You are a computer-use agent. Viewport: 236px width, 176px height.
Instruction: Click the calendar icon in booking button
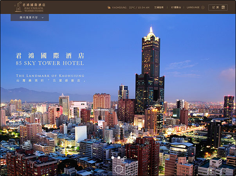223,7
